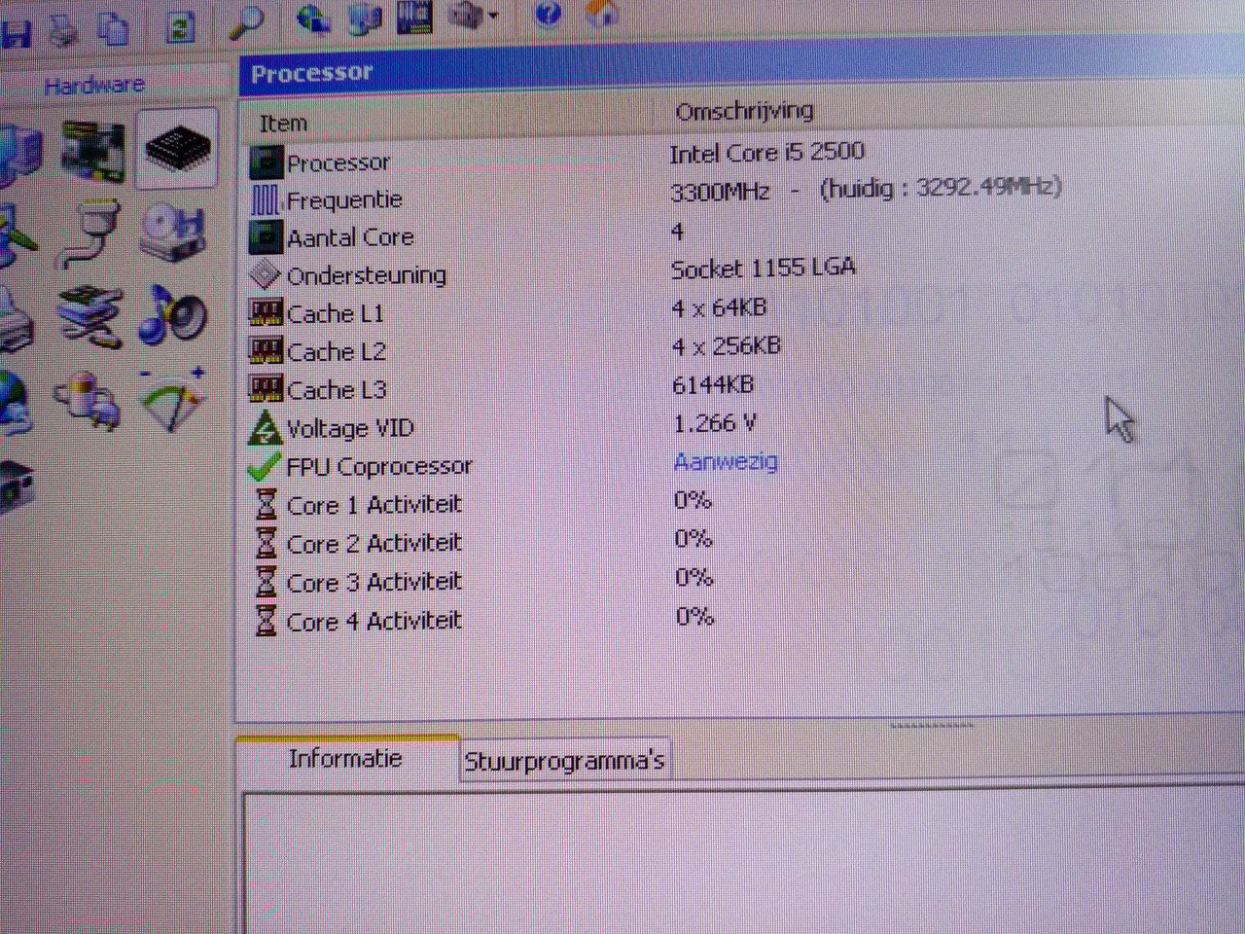Select the Core 3 Activiteit row label

click(374, 582)
